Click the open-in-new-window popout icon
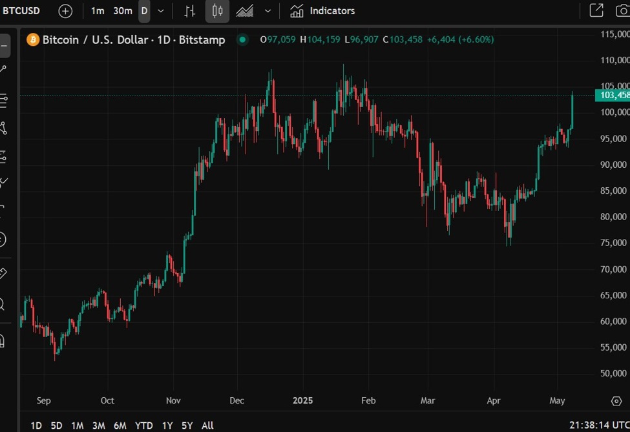 click(x=596, y=11)
